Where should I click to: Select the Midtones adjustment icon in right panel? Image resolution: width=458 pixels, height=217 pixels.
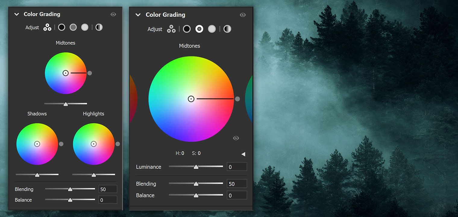[x=199, y=29]
